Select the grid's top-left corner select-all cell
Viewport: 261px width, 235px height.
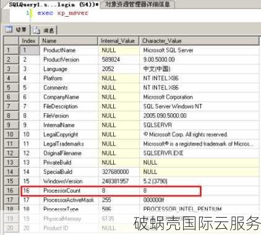click(x=11, y=41)
